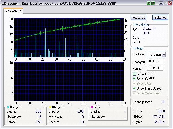173x129 pixels.
Task: Click the disc ID value TDK
Action: pos(146,33)
